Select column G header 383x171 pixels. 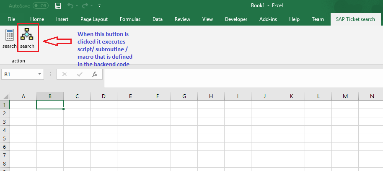(184, 96)
